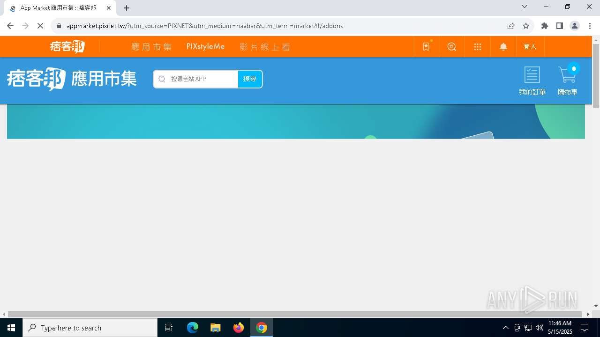This screenshot has height=337, width=600.
Task: Focus the 搜尋全站 APP search field
Action: click(x=196, y=79)
